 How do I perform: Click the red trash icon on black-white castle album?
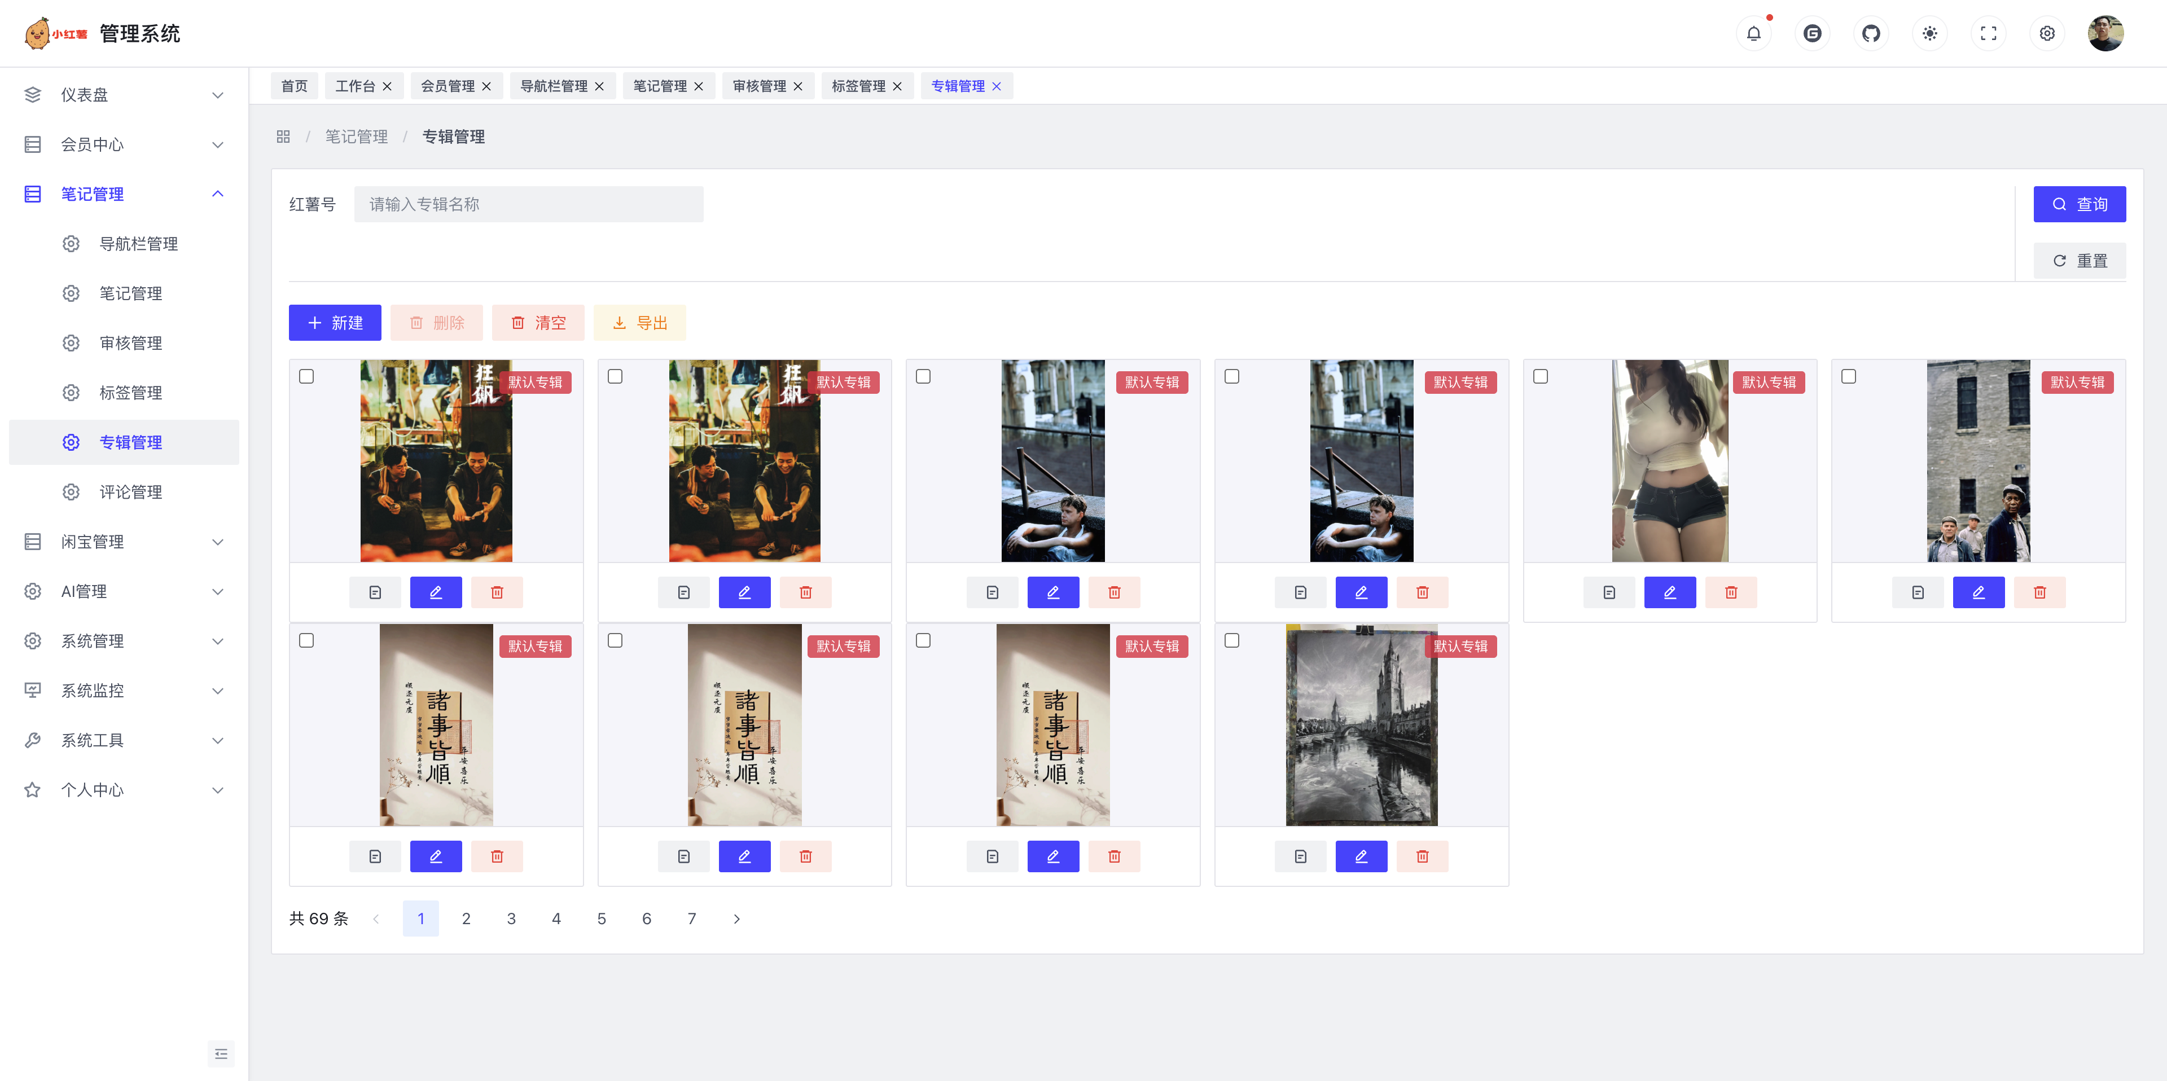(x=1422, y=856)
